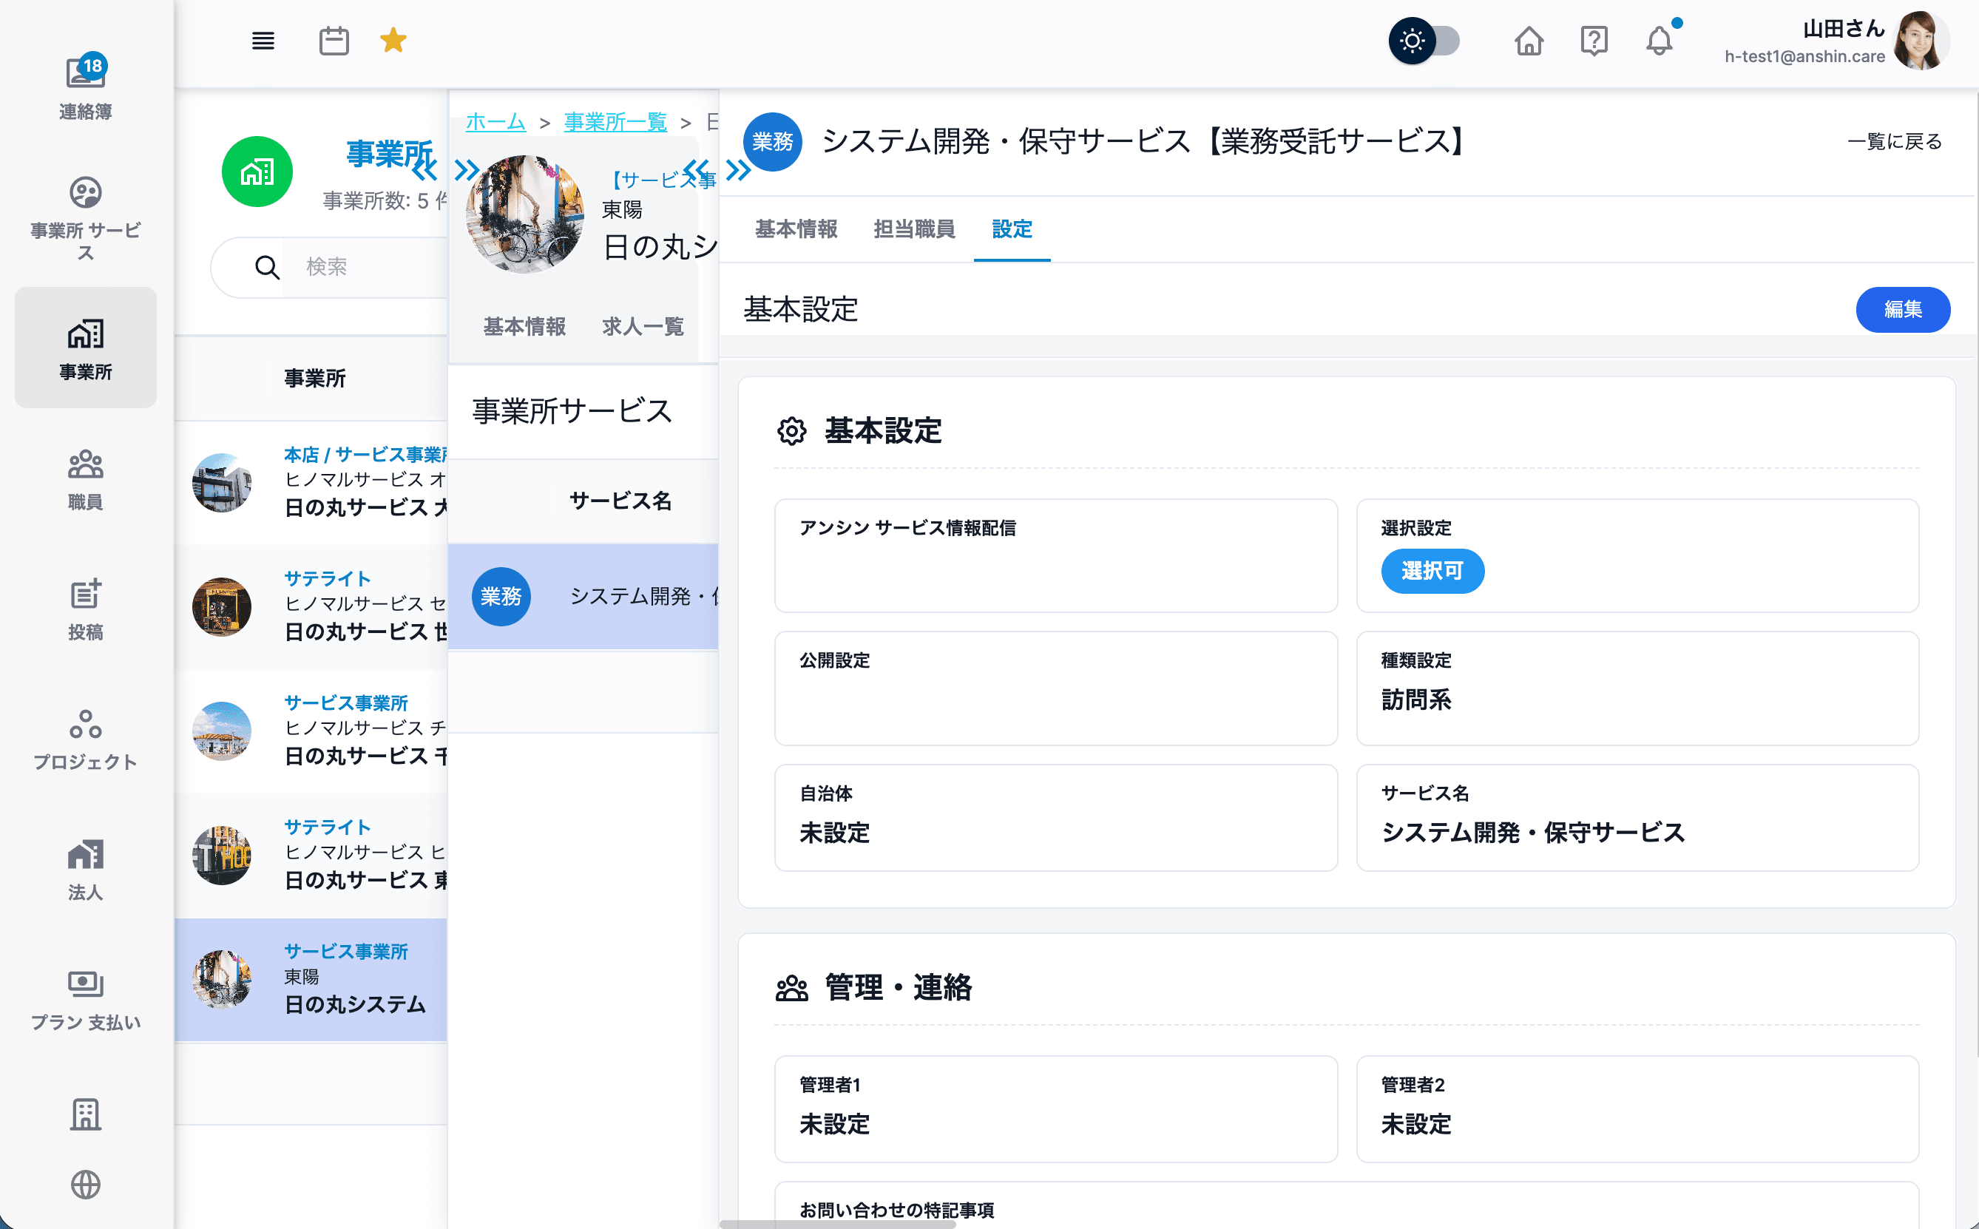The image size is (1979, 1229).
Task: Go to home via the house icon
Action: [x=1529, y=41]
